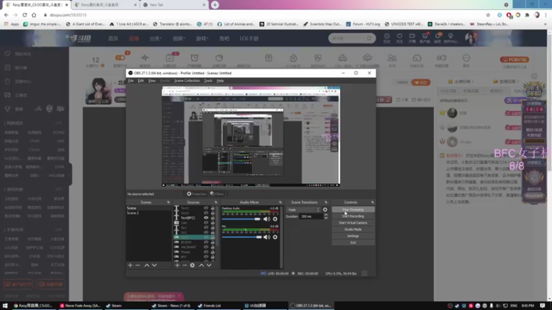Open source properties gear in the Sources toolbar
552x310 pixels.
coord(193,265)
